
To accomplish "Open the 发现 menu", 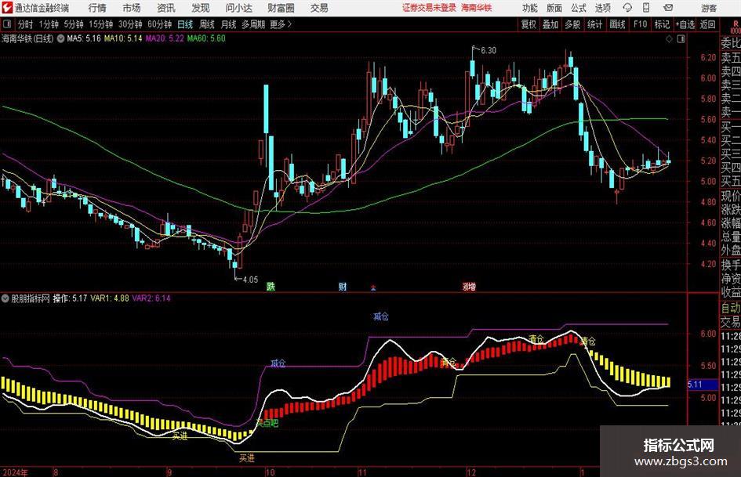I will (201, 8).
